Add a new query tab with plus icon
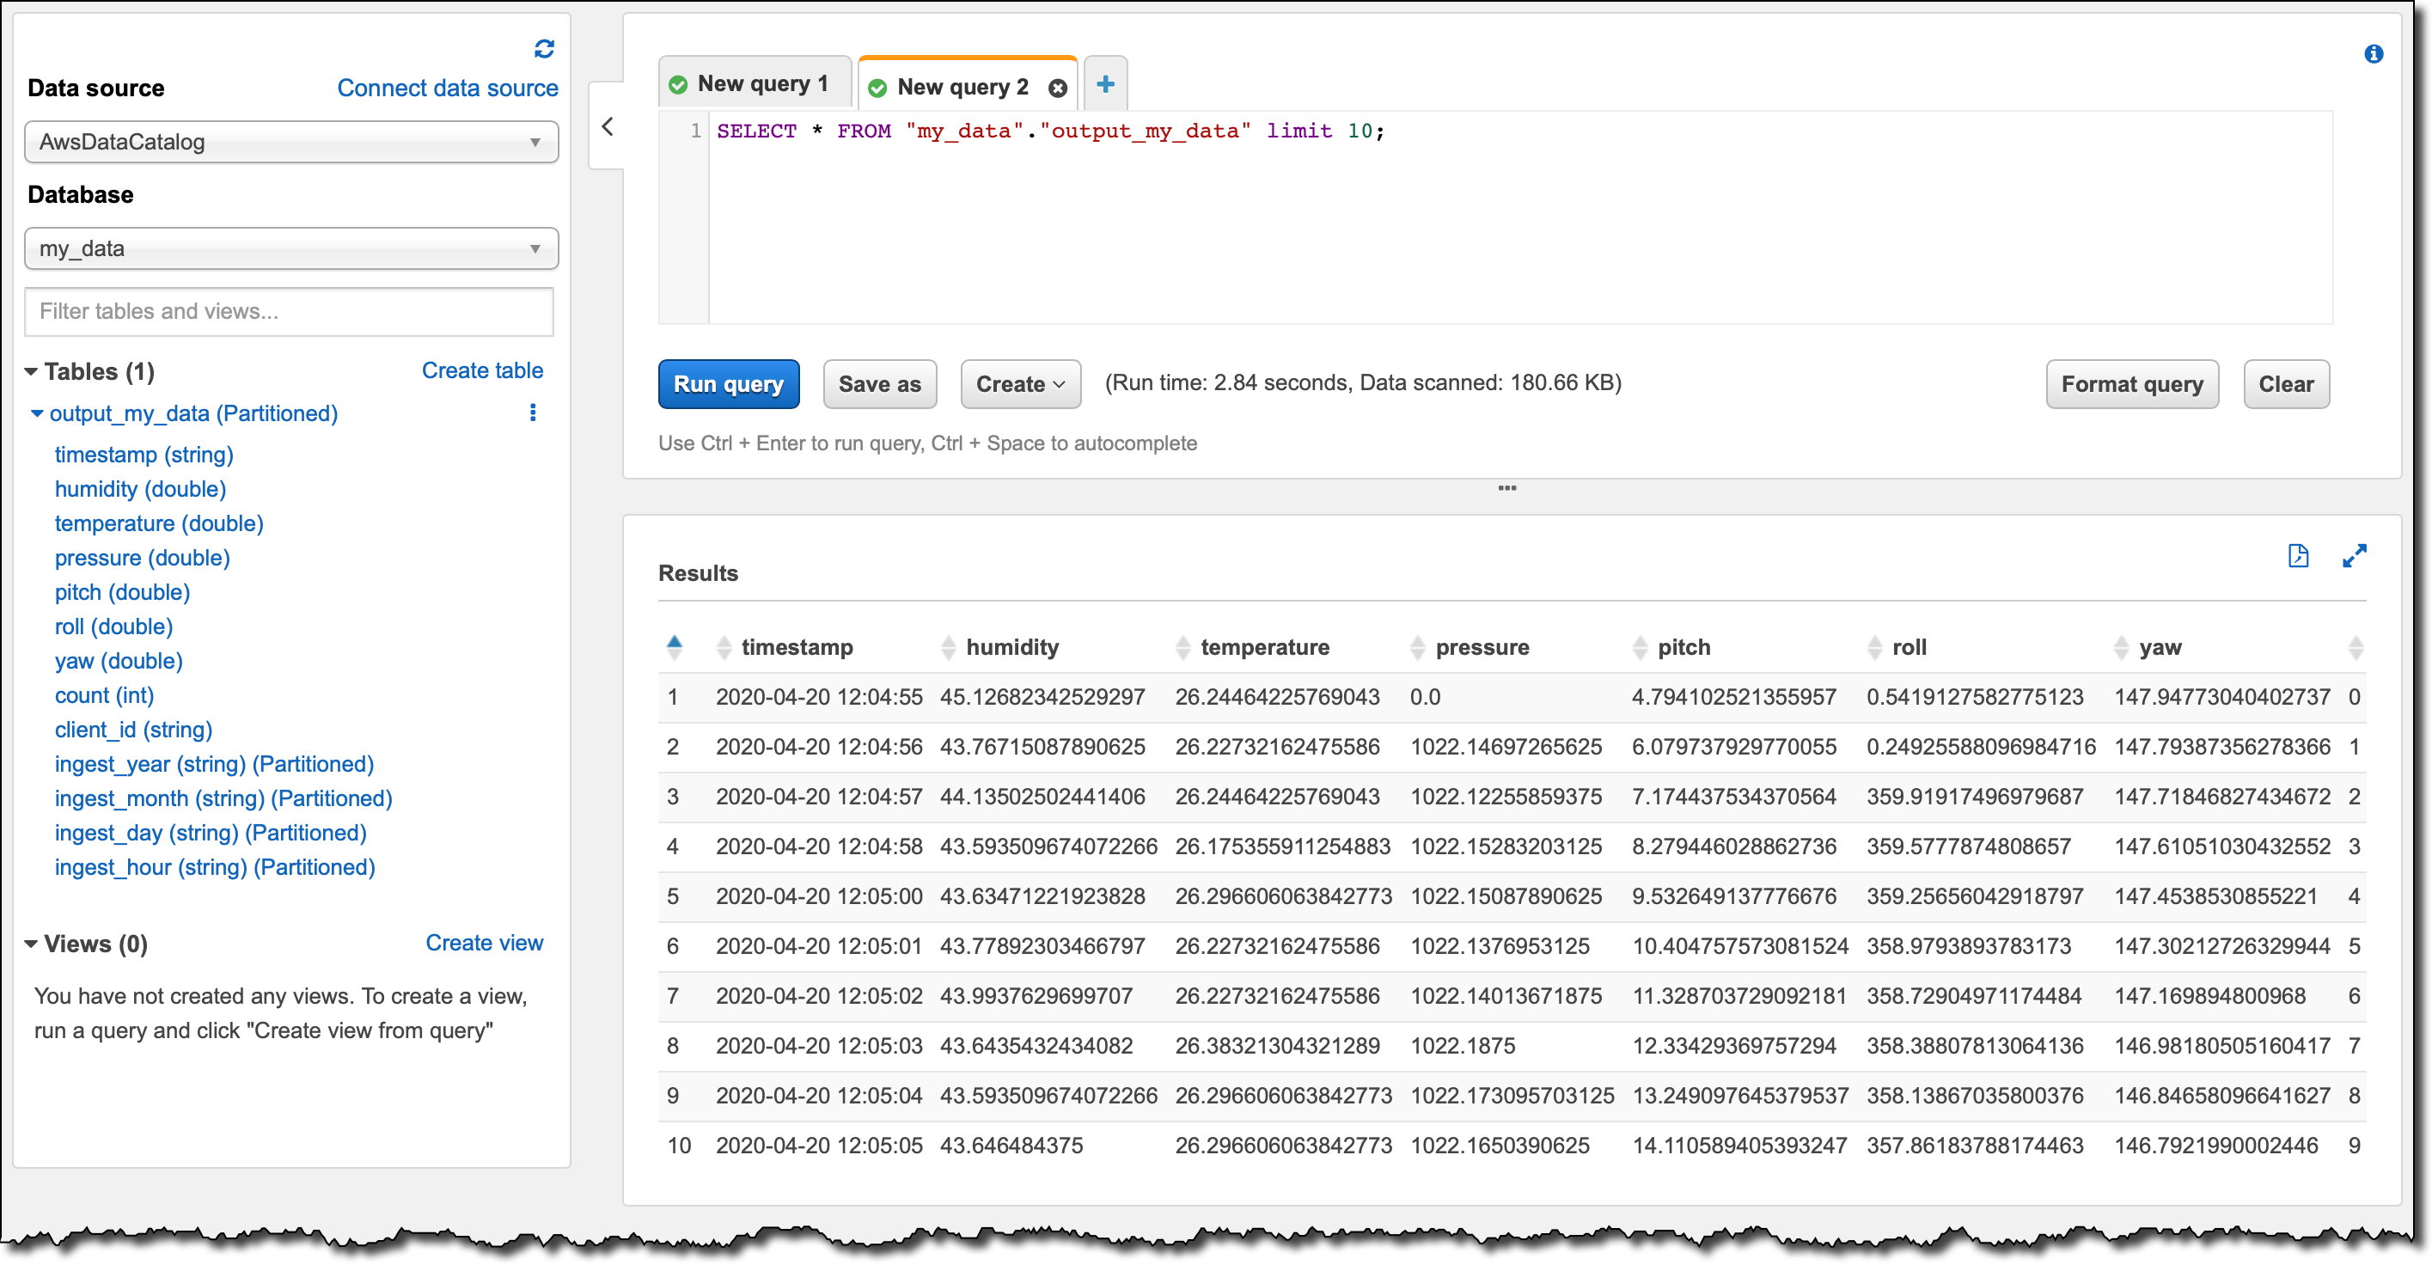The height and width of the screenshot is (1265, 2432). (1105, 84)
